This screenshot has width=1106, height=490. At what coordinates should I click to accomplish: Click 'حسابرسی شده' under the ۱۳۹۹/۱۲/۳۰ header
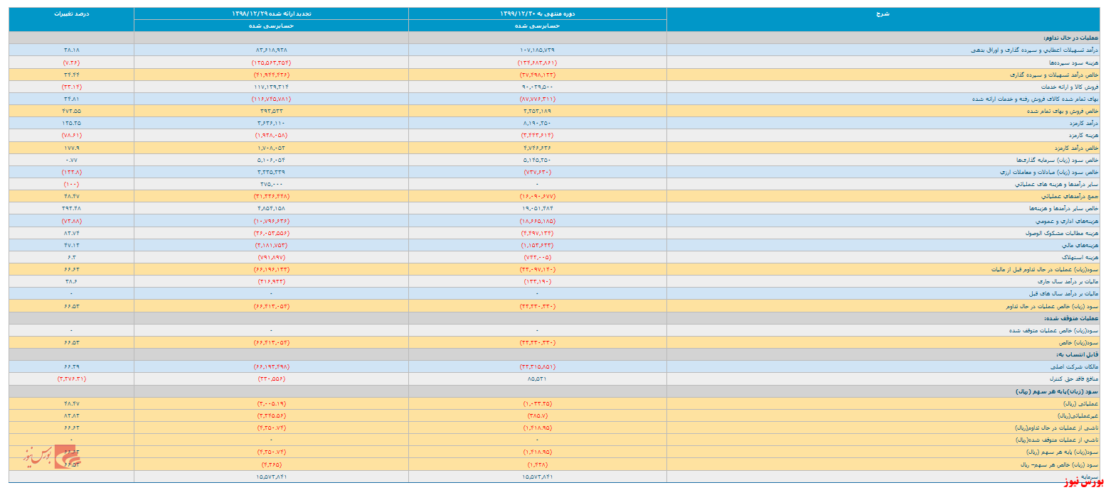(538, 26)
